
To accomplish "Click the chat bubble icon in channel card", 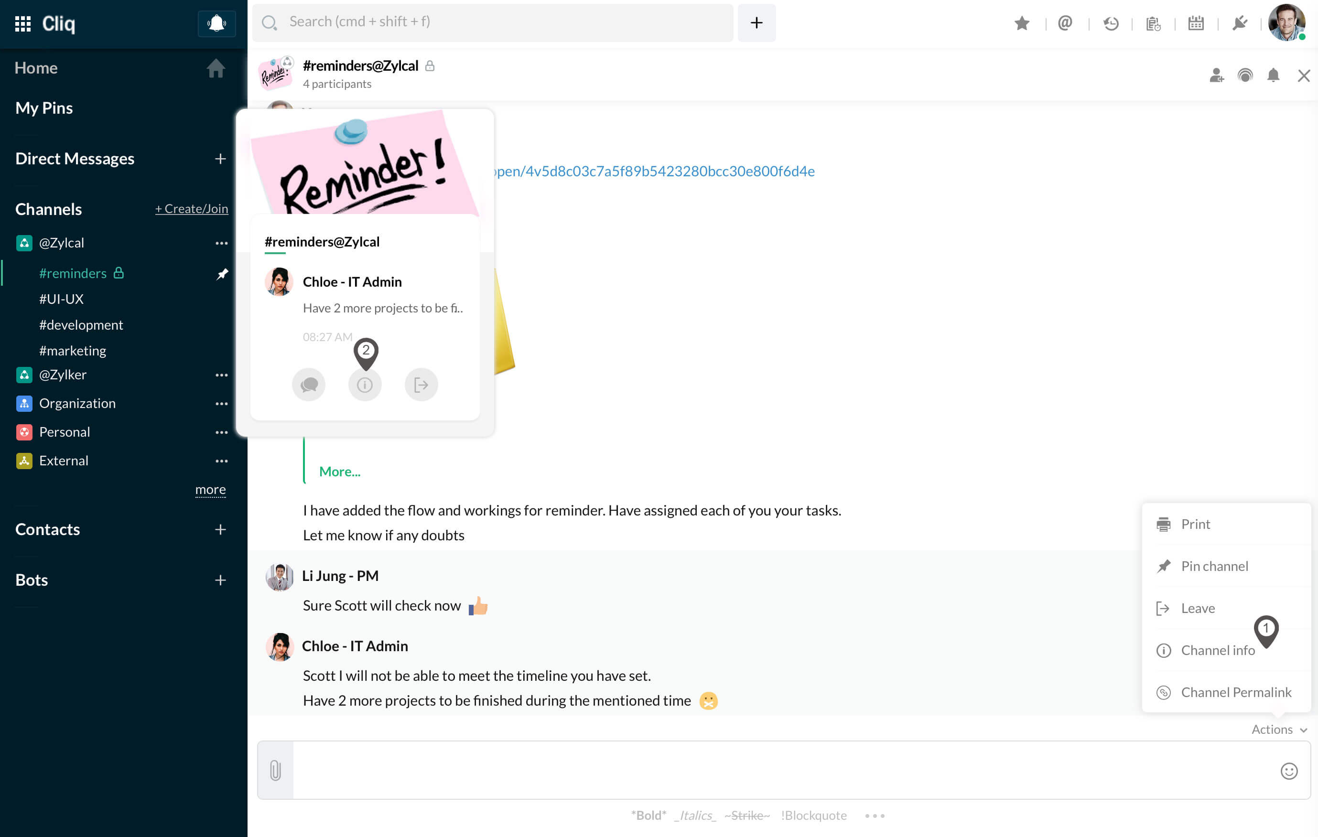I will (x=309, y=385).
